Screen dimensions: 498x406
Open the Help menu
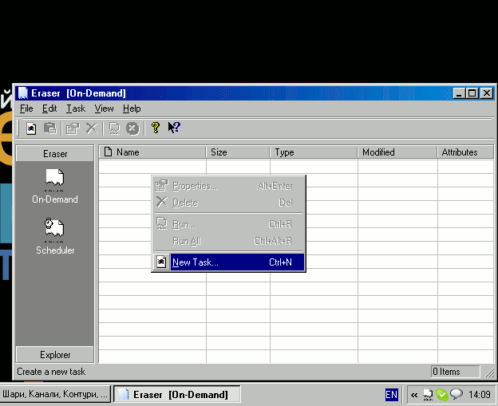(x=132, y=108)
